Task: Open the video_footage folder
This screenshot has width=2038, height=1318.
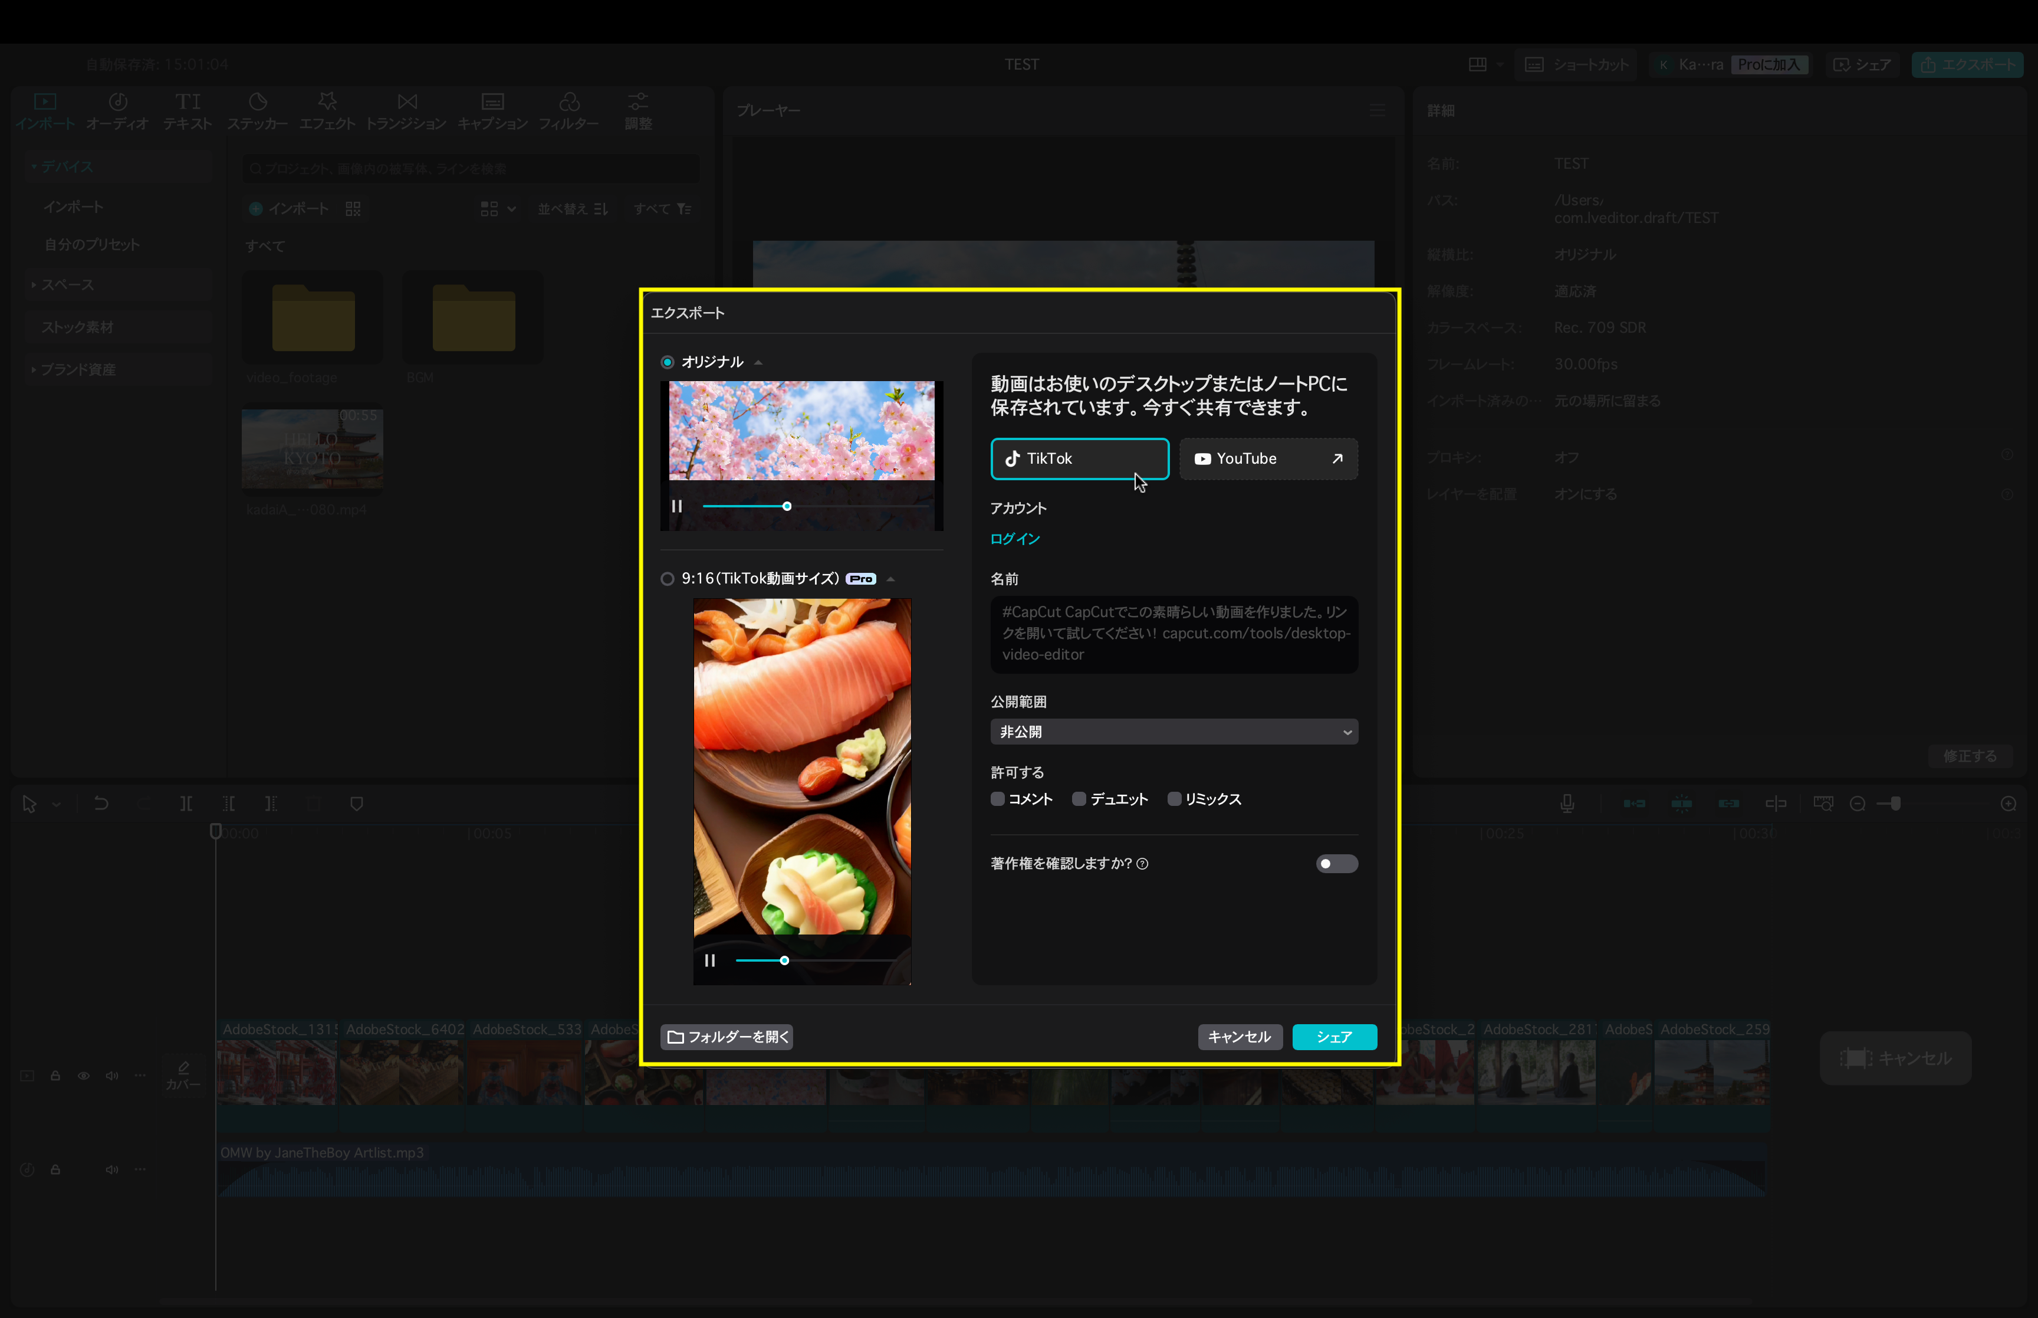Action: click(313, 319)
